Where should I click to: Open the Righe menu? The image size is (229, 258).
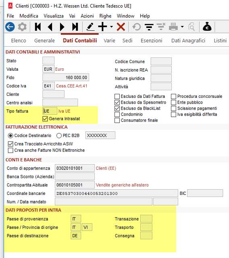(x=105, y=16)
